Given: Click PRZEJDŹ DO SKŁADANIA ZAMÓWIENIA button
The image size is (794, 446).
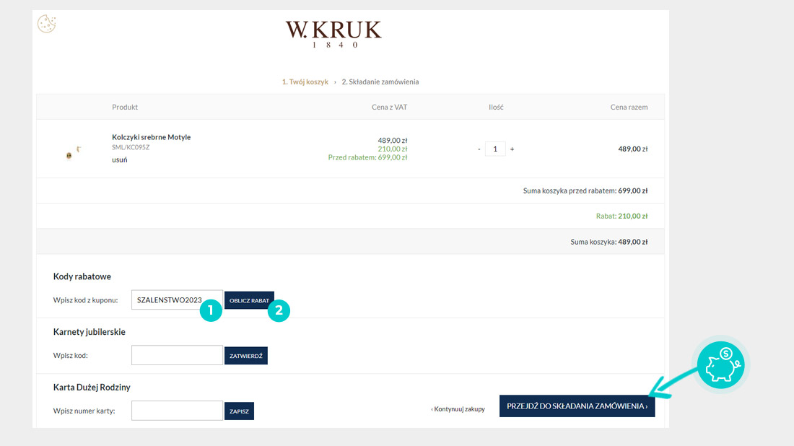Looking at the screenshot, I should (x=577, y=406).
